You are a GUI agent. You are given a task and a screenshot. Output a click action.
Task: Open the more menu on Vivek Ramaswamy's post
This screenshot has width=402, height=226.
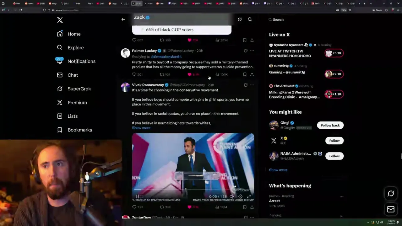pos(252,85)
